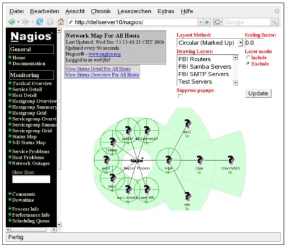Open the Bearbeiten menu
This screenshot has height=247, width=287.
tap(44, 11)
